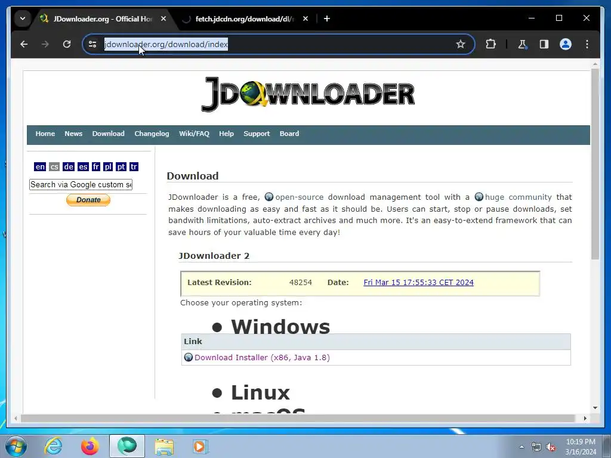Image resolution: width=611 pixels, height=458 pixels.
Task: Switch to the fetch.jdcdn.org download tab
Action: [245, 18]
